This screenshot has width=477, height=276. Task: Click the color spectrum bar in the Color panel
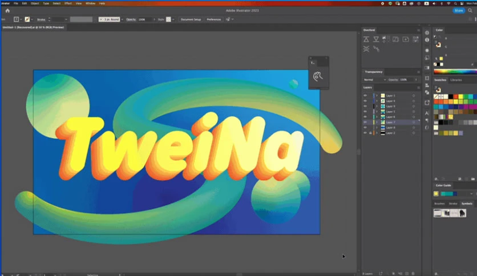pos(455,72)
